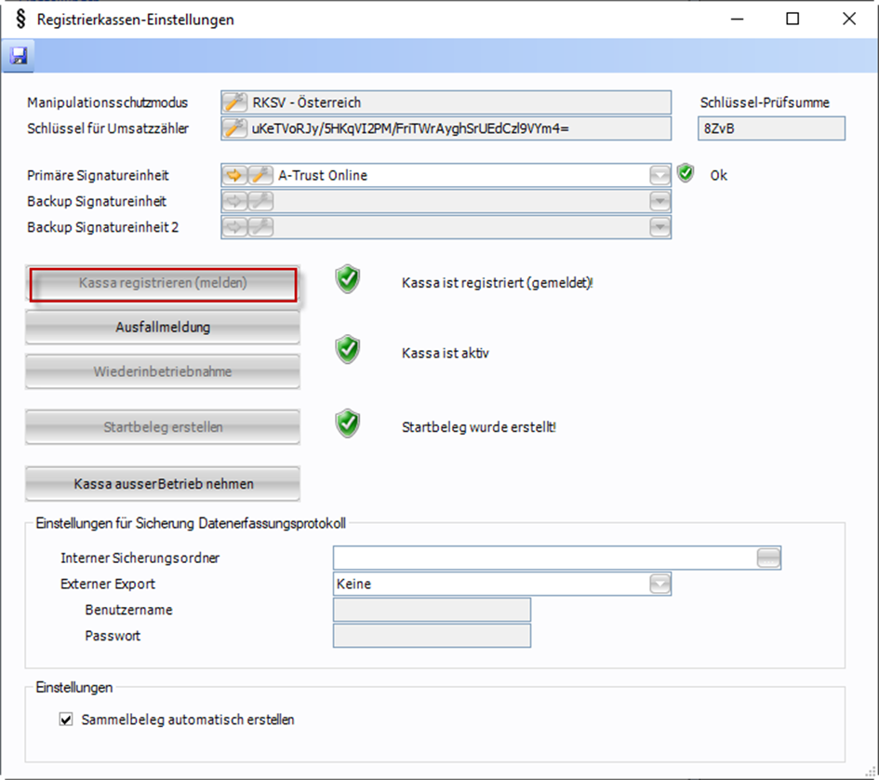Click arrow icon in Primäre Signatureinheit row
This screenshot has width=879, height=780.
click(x=235, y=175)
